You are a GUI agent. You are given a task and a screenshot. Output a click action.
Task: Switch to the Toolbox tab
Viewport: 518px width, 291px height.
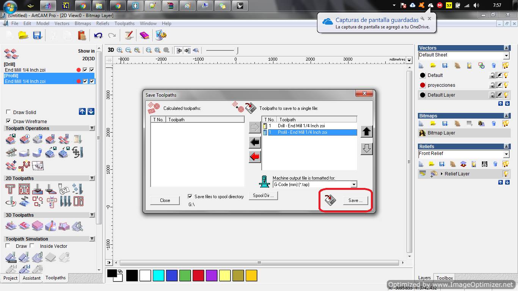(444, 278)
